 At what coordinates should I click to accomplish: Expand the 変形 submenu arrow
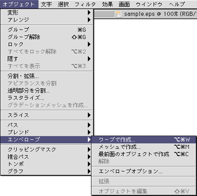pyautogui.click(x=89, y=12)
